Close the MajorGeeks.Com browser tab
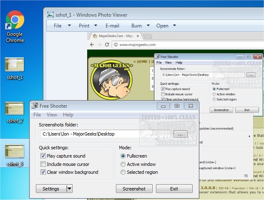Image resolution: width=264 pixels, height=200 pixels. [138, 36]
